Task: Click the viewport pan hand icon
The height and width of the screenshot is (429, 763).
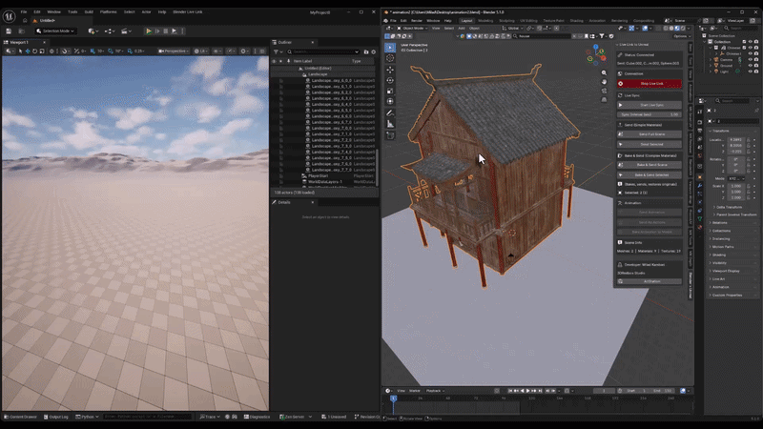Action: point(604,82)
